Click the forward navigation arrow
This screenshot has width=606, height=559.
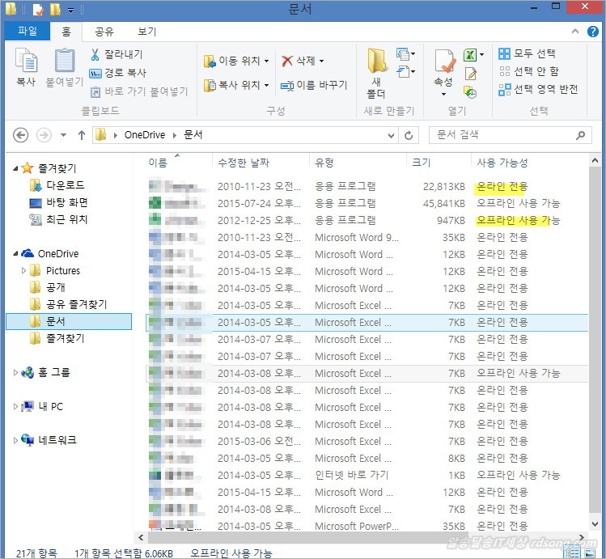coord(44,135)
